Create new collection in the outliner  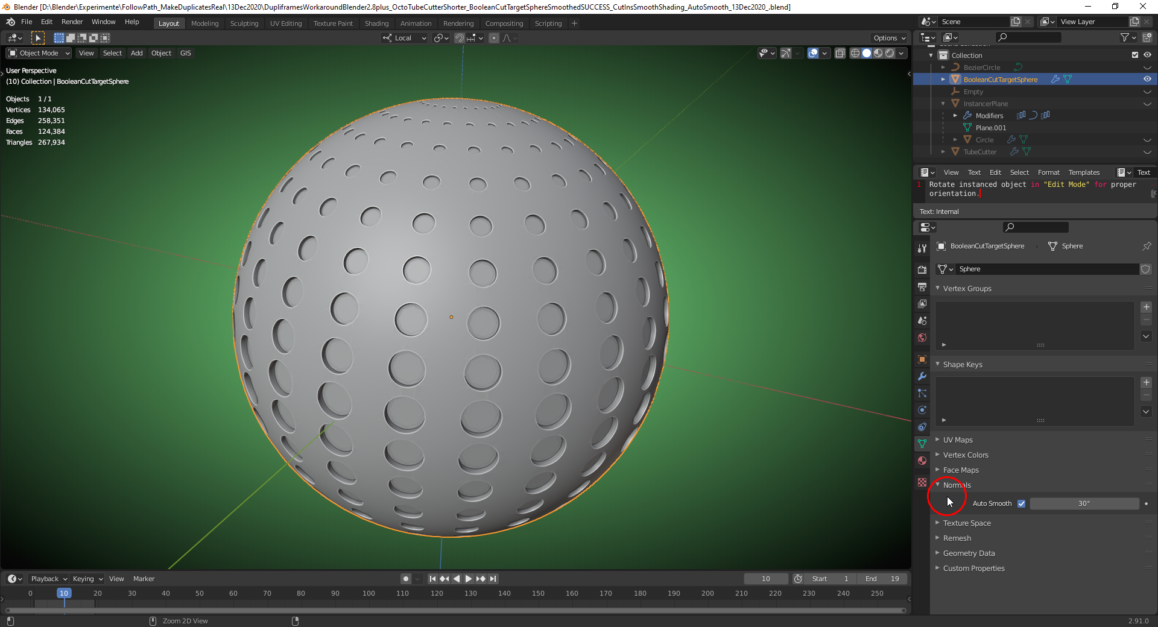pyautogui.click(x=1147, y=37)
